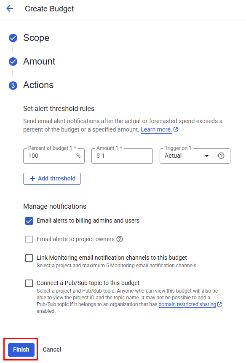This screenshot has height=363, width=246.
Task: Tick Email alerts to project owners checkbox
Action: click(x=29, y=239)
